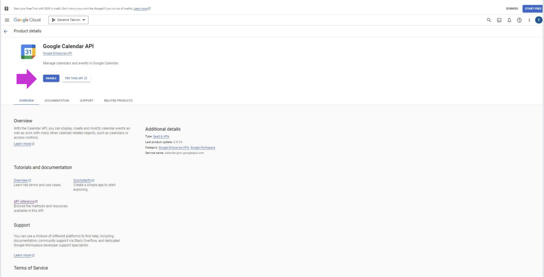544x277 pixels.
Task: Switch to the Related Products tab
Action: coord(118,100)
